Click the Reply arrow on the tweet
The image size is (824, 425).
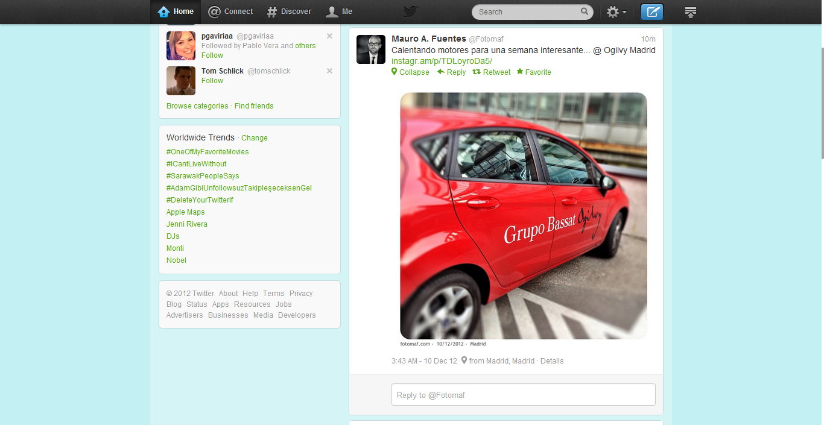tap(441, 72)
